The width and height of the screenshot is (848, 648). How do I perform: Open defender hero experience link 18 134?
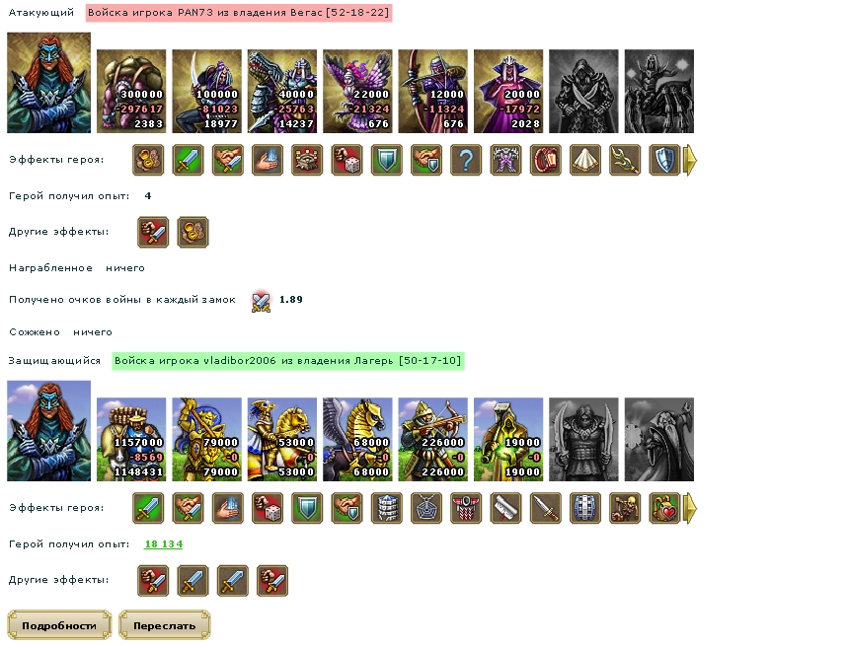(x=163, y=544)
